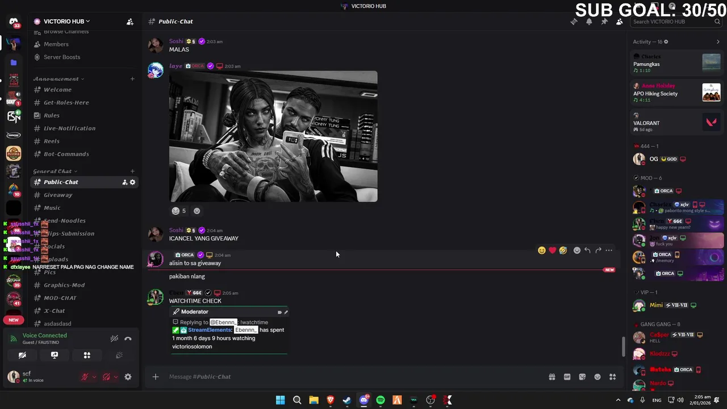This screenshot has height=409, width=727.
Task: Open the sticker picker
Action: point(582,377)
